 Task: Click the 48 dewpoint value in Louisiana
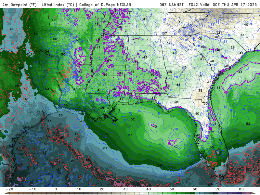coord(75,89)
